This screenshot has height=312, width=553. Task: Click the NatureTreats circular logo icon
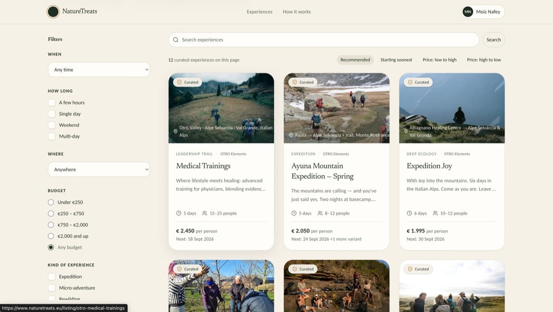click(53, 12)
